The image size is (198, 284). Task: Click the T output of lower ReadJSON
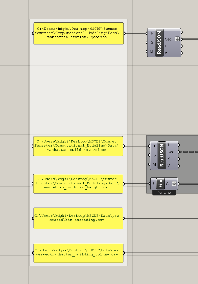(x=169, y=145)
